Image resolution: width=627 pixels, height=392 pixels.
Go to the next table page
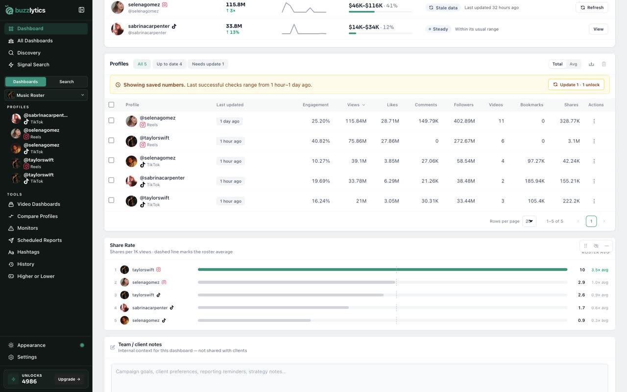(x=604, y=221)
